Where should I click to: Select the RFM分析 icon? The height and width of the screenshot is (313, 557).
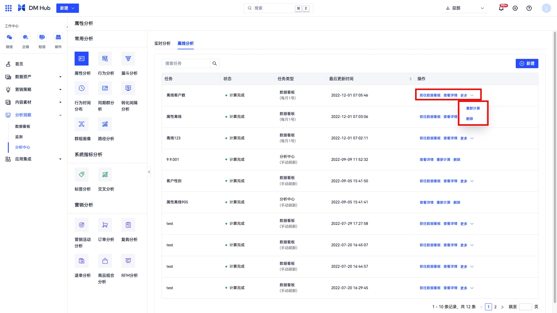pos(128,261)
